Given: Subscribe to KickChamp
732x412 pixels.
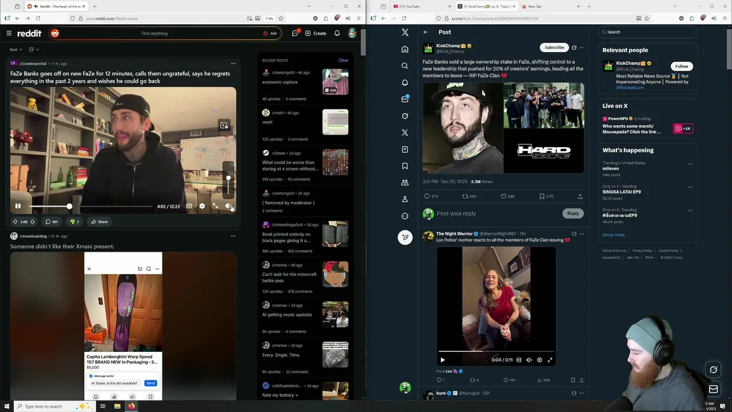Looking at the screenshot, I should click(554, 47).
